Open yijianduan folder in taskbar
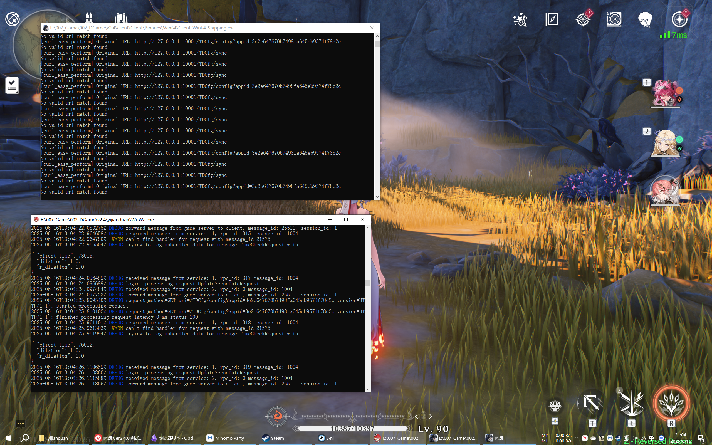The image size is (712, 445). pyautogui.click(x=54, y=438)
